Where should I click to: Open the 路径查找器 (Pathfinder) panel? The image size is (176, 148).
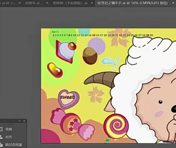[x=14, y=145]
